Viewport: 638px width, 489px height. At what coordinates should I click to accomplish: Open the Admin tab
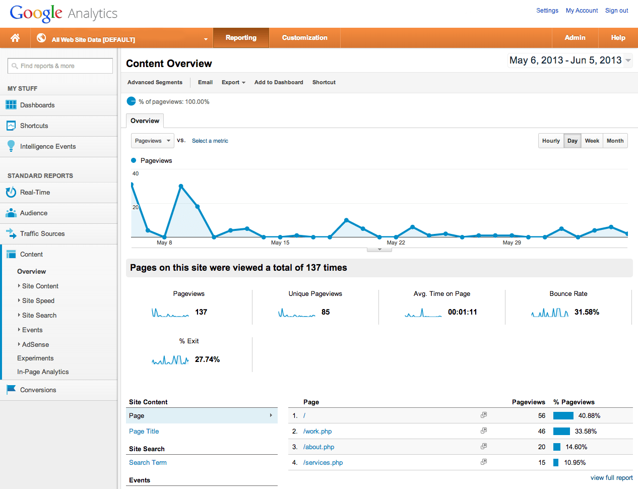coord(575,38)
